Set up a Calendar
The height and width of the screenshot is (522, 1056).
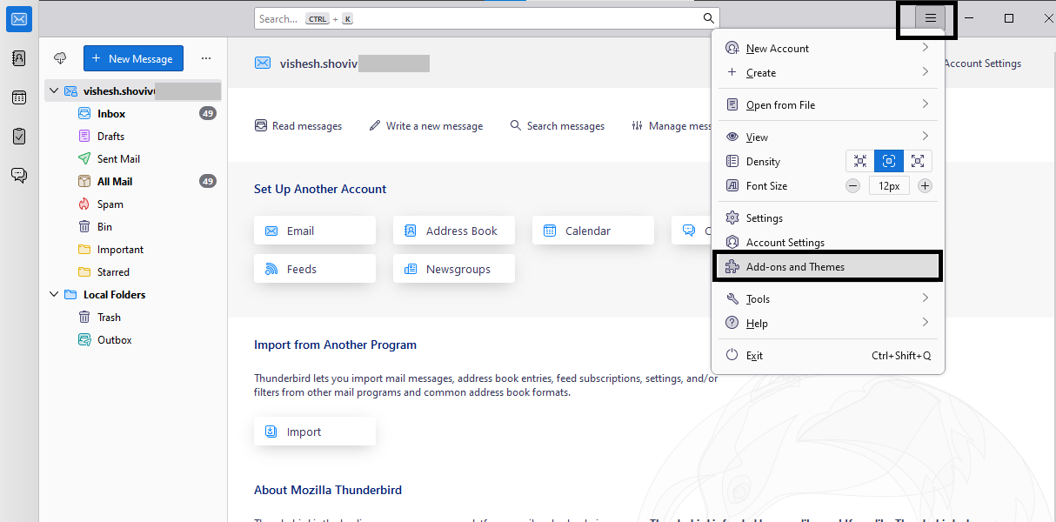[593, 231]
